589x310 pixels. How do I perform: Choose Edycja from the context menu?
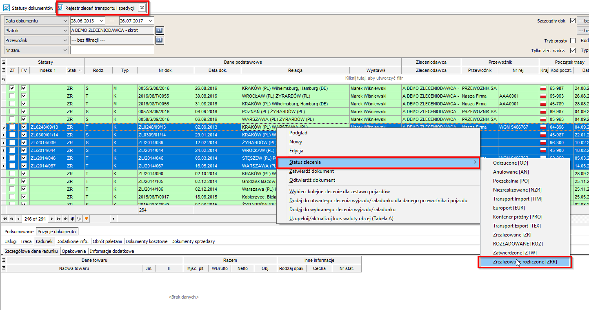click(x=296, y=151)
